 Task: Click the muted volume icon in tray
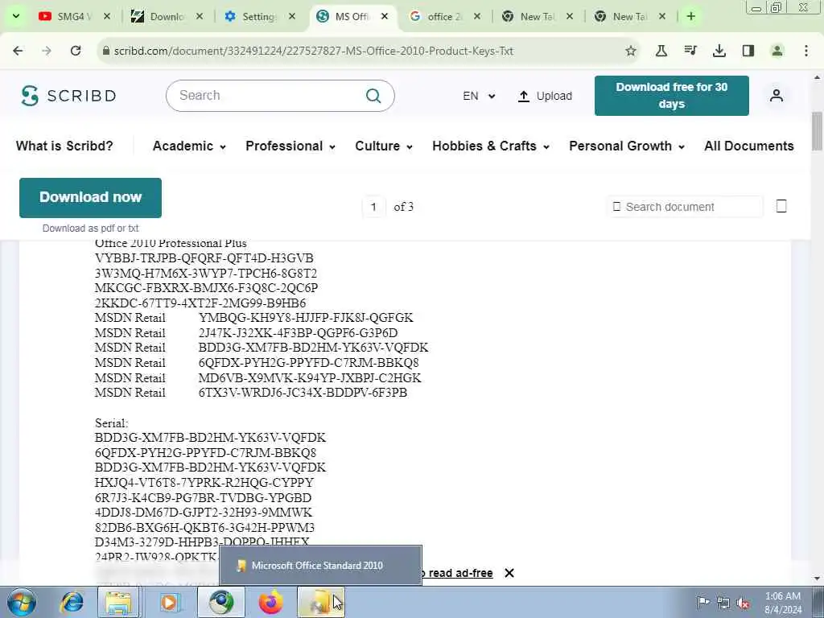point(743,603)
